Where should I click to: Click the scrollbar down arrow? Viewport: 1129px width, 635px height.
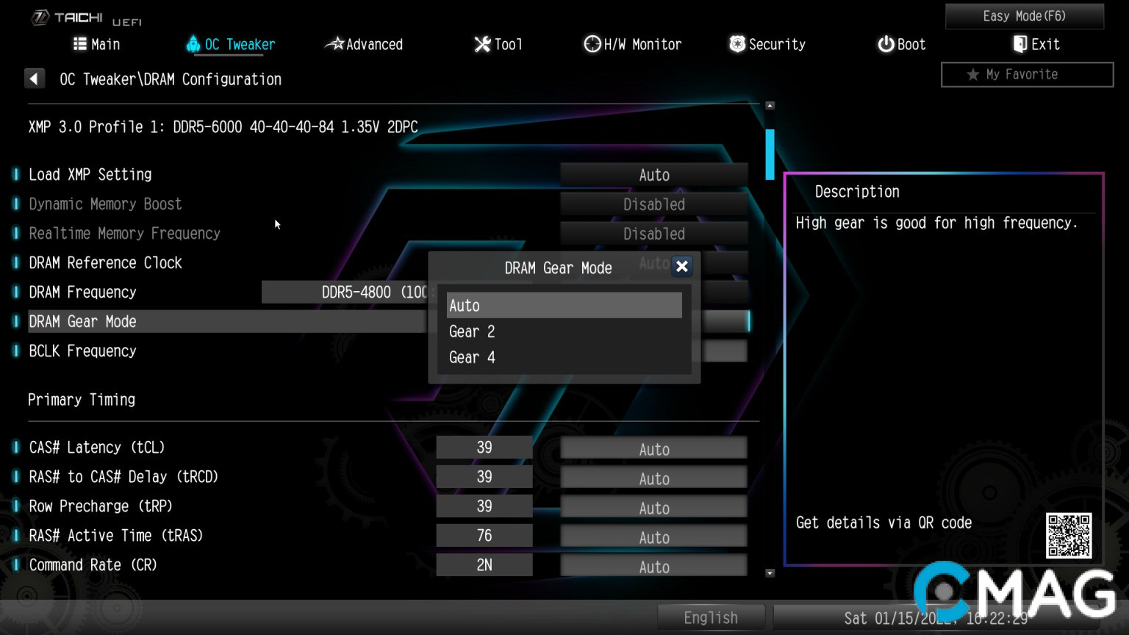pyautogui.click(x=770, y=573)
